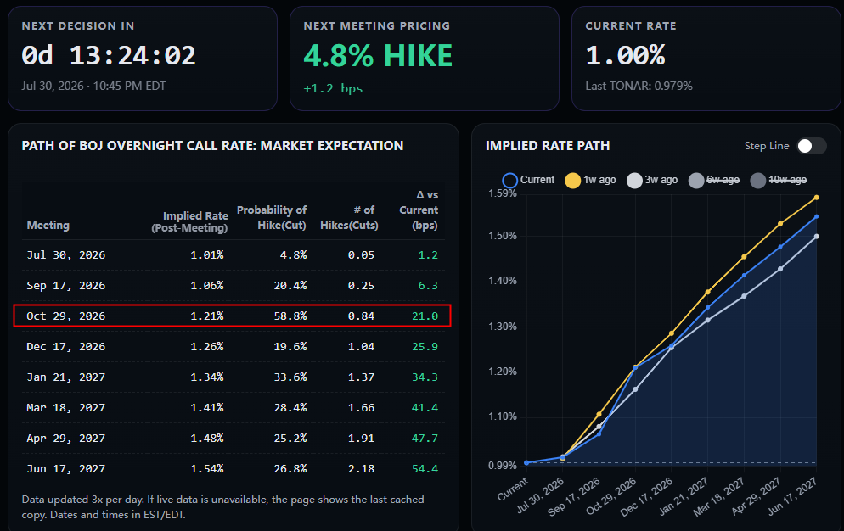Click the Jun 17, 2027 meeting row

pyautogui.click(x=233, y=468)
